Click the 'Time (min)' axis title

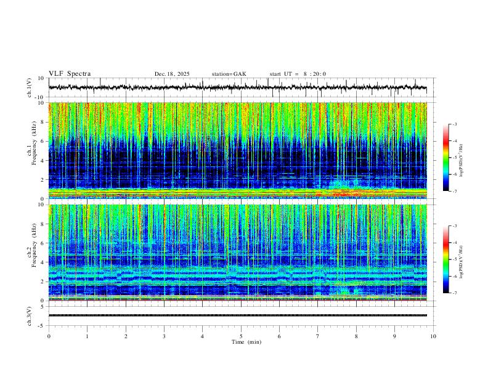pos(246,342)
